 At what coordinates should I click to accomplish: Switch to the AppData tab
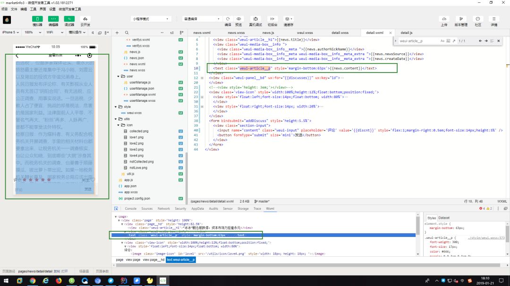197,208
